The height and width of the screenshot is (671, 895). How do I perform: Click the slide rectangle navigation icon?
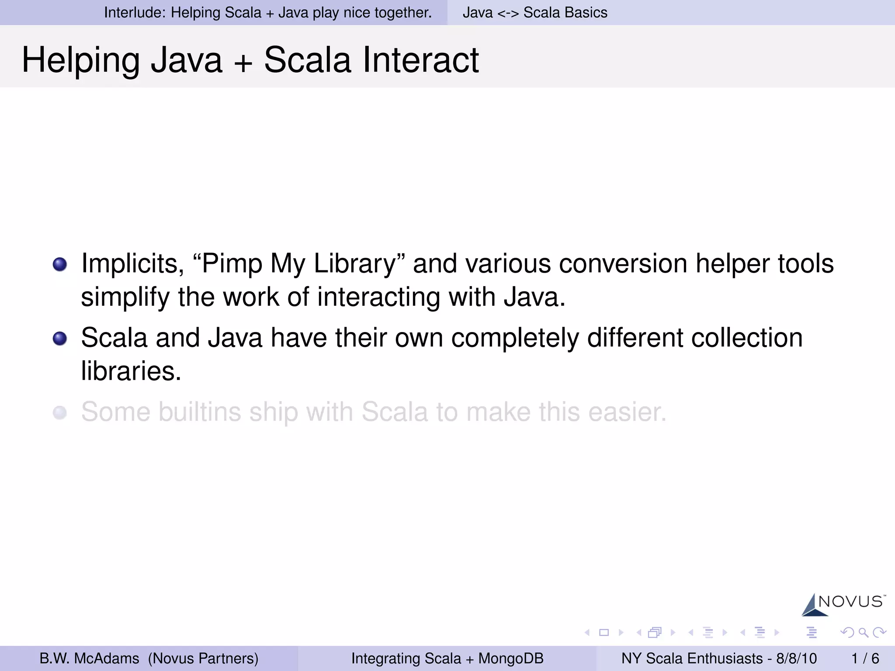click(x=604, y=633)
